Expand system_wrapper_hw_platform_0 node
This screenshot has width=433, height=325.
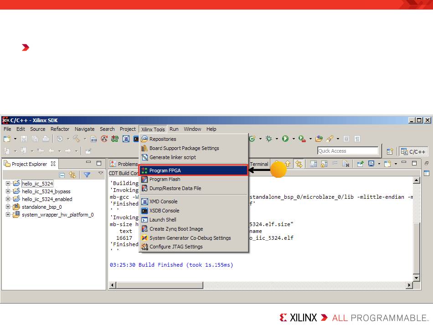tap(8, 214)
